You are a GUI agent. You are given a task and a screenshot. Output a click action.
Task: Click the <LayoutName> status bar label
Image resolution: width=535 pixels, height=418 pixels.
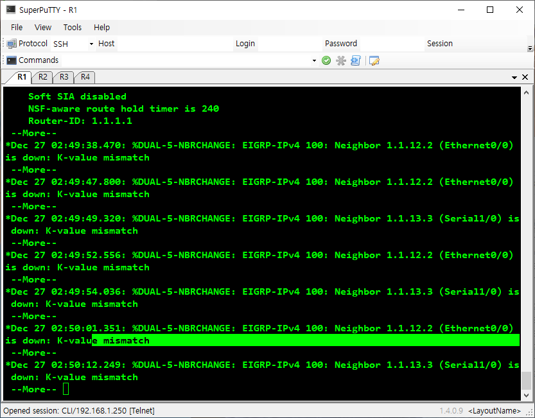tap(495, 410)
